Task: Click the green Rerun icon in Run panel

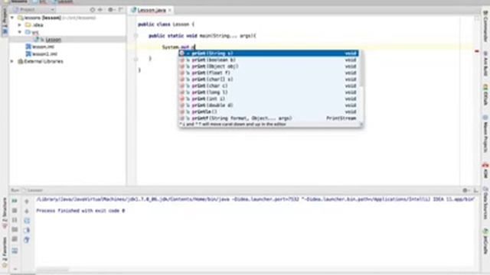Action: coord(15,201)
